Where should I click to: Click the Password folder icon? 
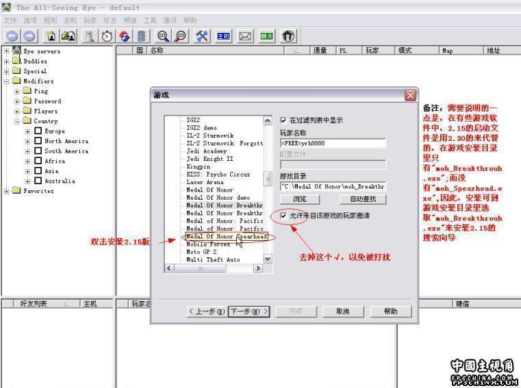tap(27, 101)
